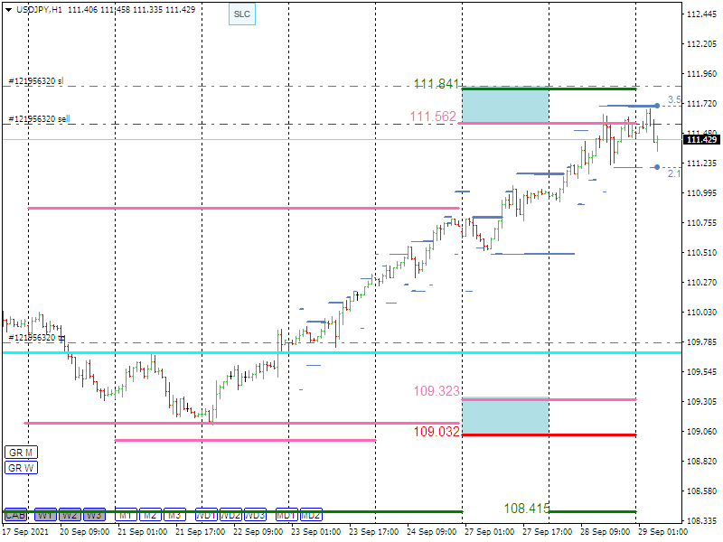Click the SLC button at chart top
The image size is (723, 542).
click(x=242, y=14)
